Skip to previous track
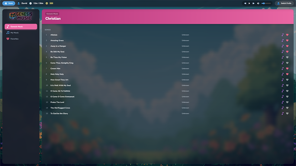This screenshot has height=166, width=296. [x=245, y=3]
